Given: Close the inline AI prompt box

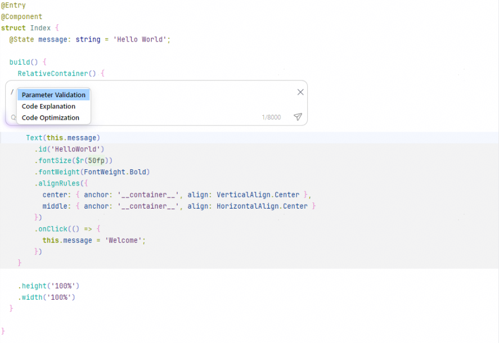Looking at the screenshot, I should click(x=300, y=92).
